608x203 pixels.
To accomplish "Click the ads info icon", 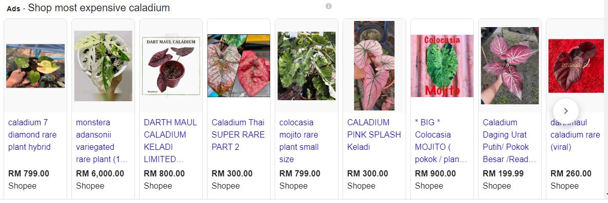I will [x=329, y=6].
